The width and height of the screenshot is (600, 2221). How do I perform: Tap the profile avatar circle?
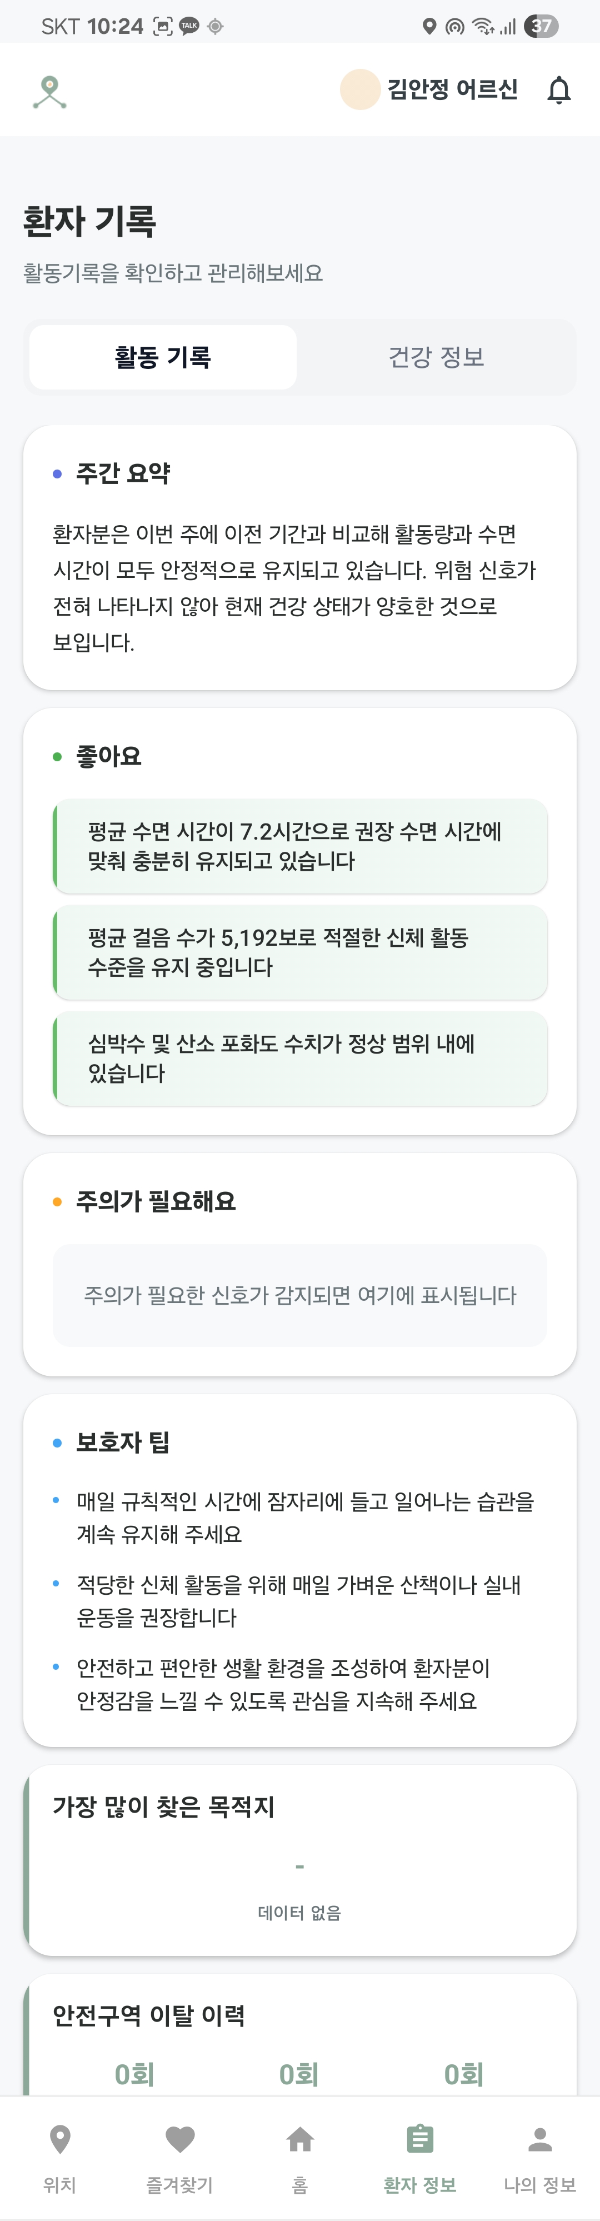click(361, 89)
